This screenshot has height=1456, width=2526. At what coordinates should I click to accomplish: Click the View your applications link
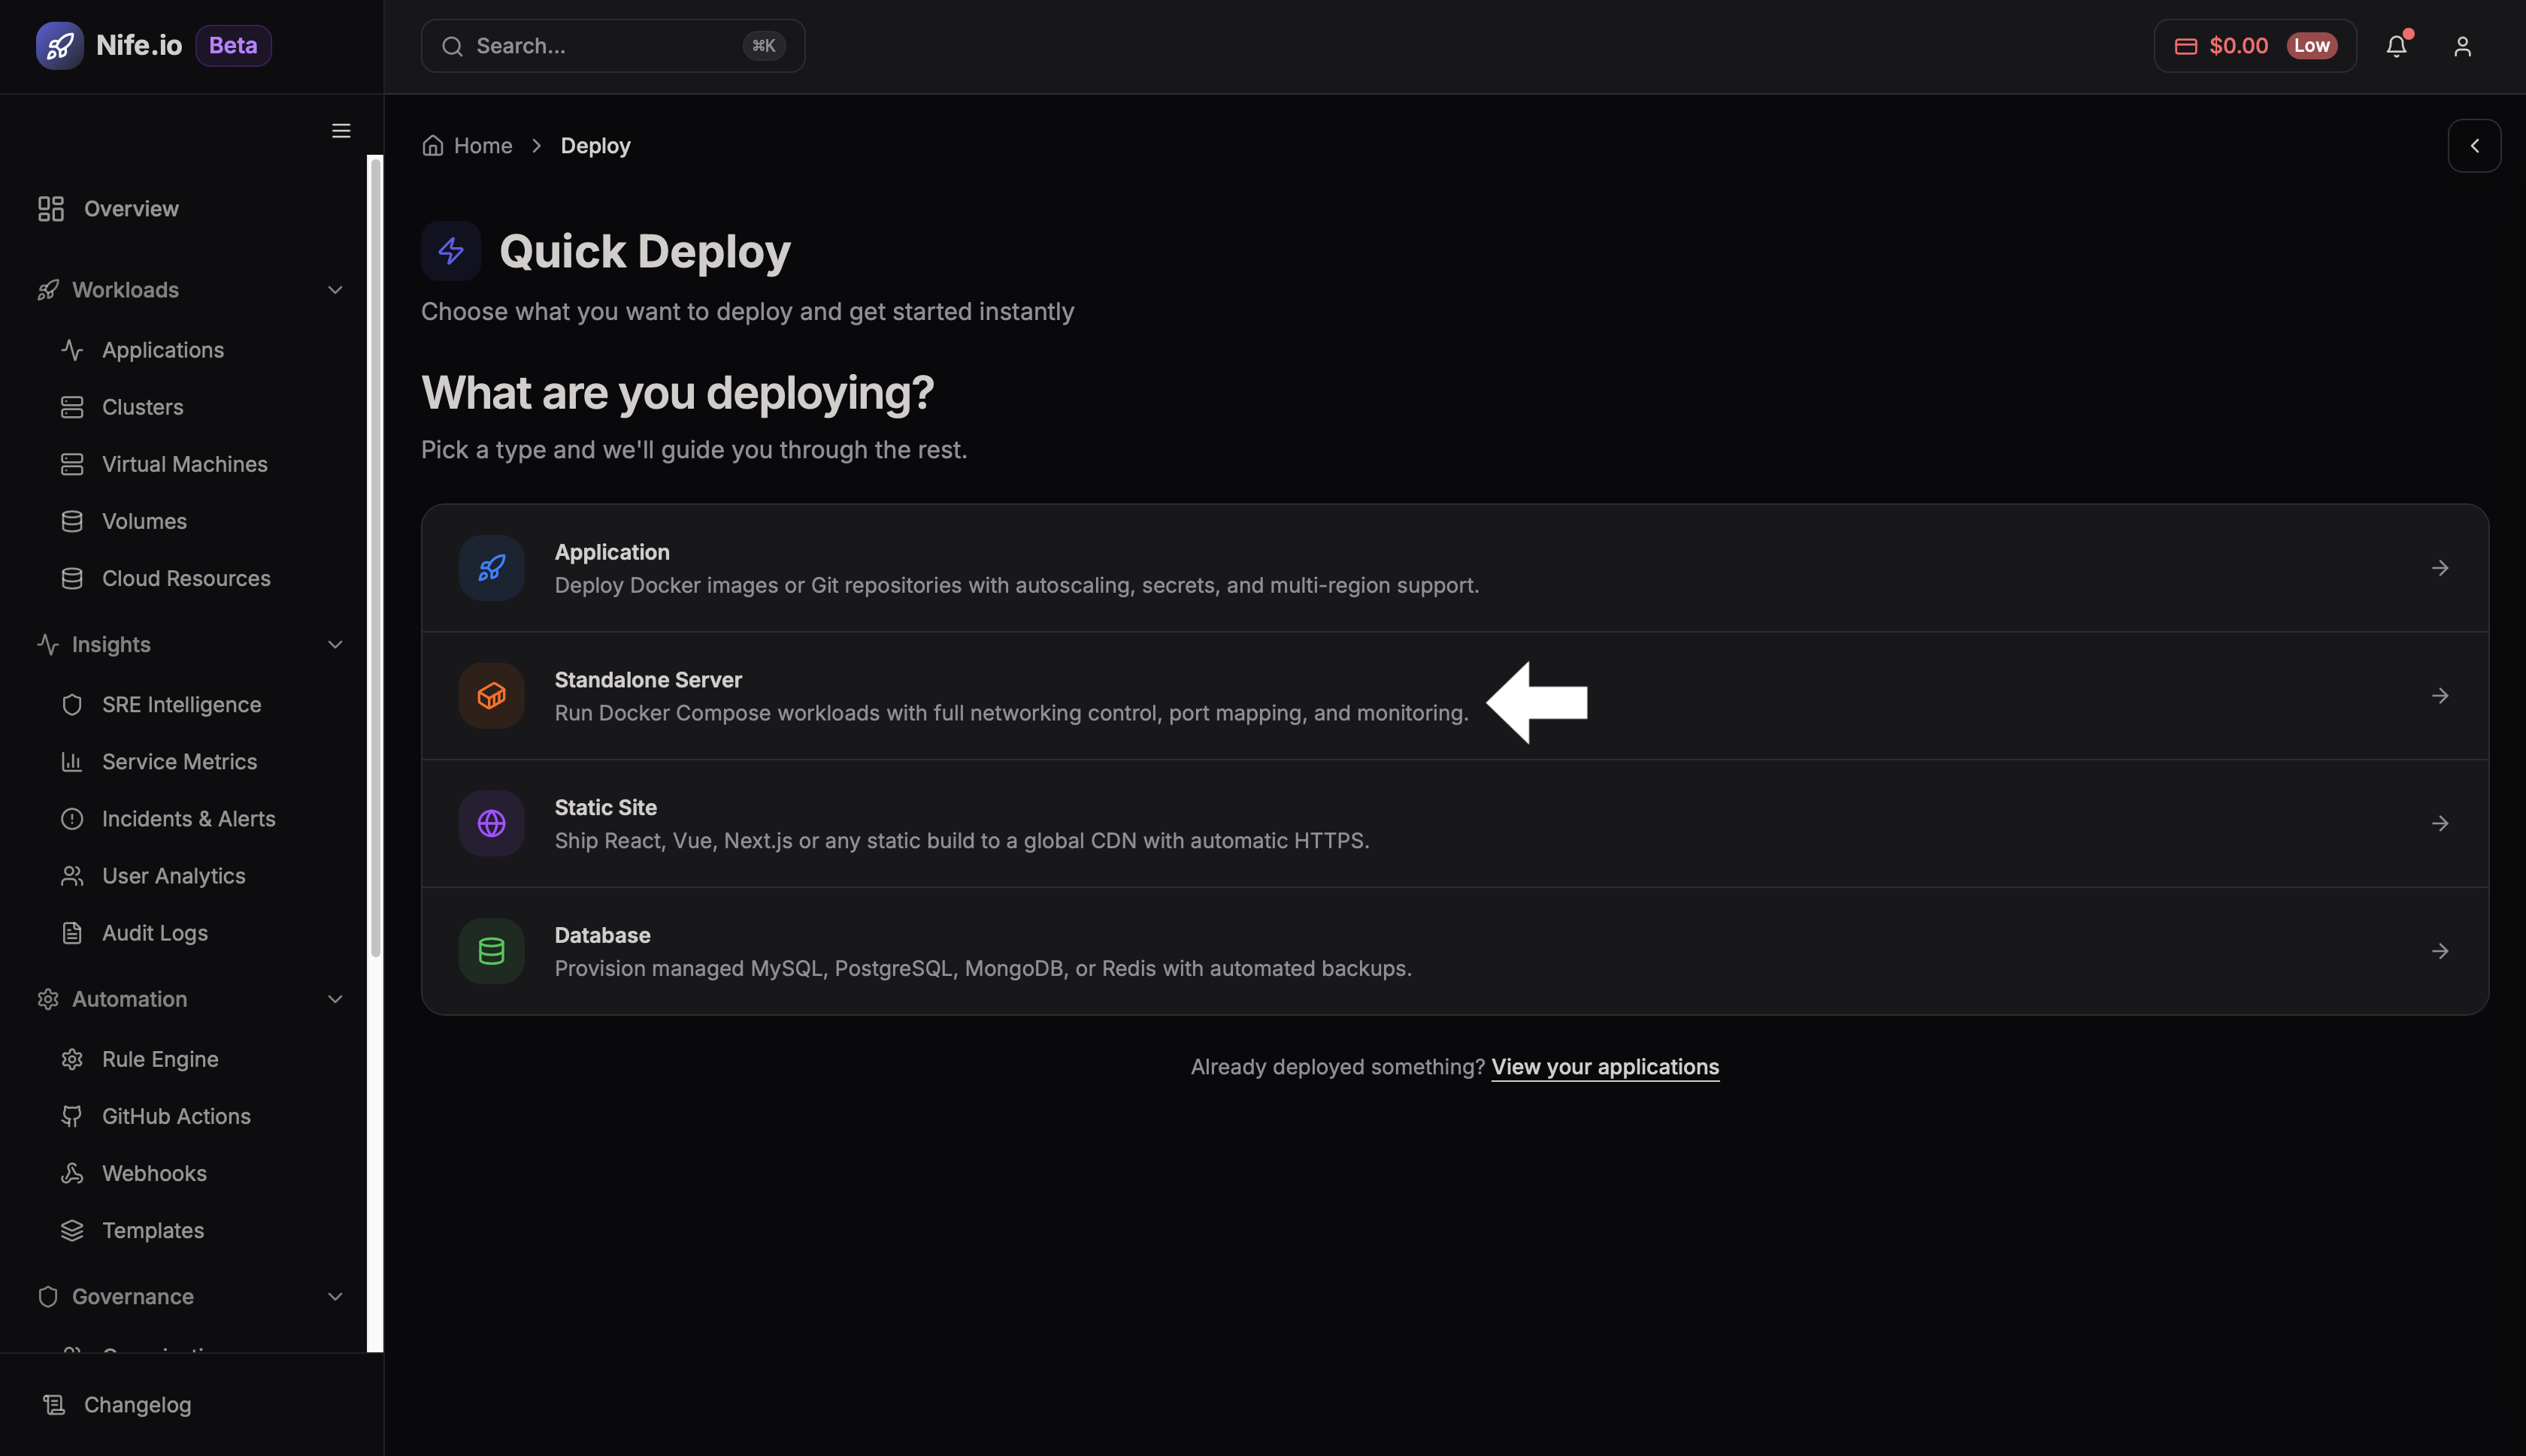1604,1066
